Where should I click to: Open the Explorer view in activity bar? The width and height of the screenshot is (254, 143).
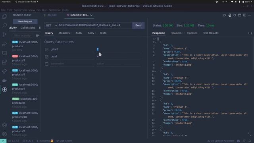coord(4,16)
